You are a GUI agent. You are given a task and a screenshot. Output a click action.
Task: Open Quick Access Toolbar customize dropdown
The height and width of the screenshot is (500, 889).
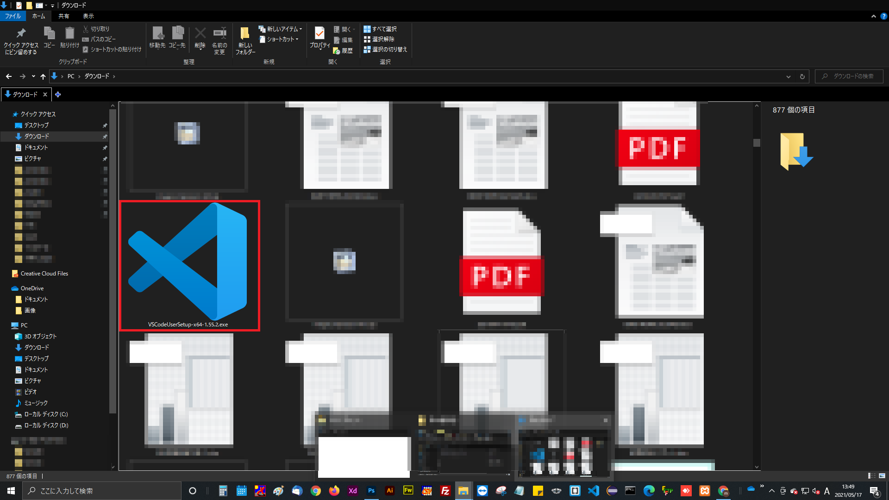[x=52, y=6]
